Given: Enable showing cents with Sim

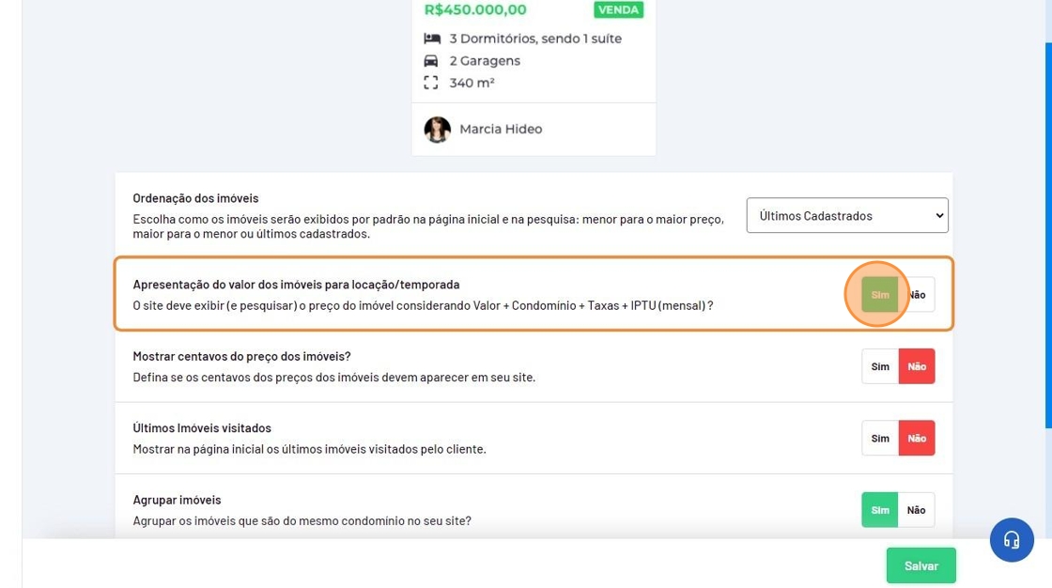Looking at the screenshot, I should pyautogui.click(x=880, y=366).
